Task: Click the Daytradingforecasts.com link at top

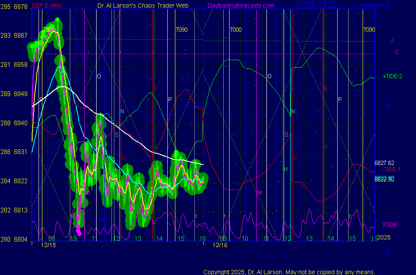Action: point(240,5)
